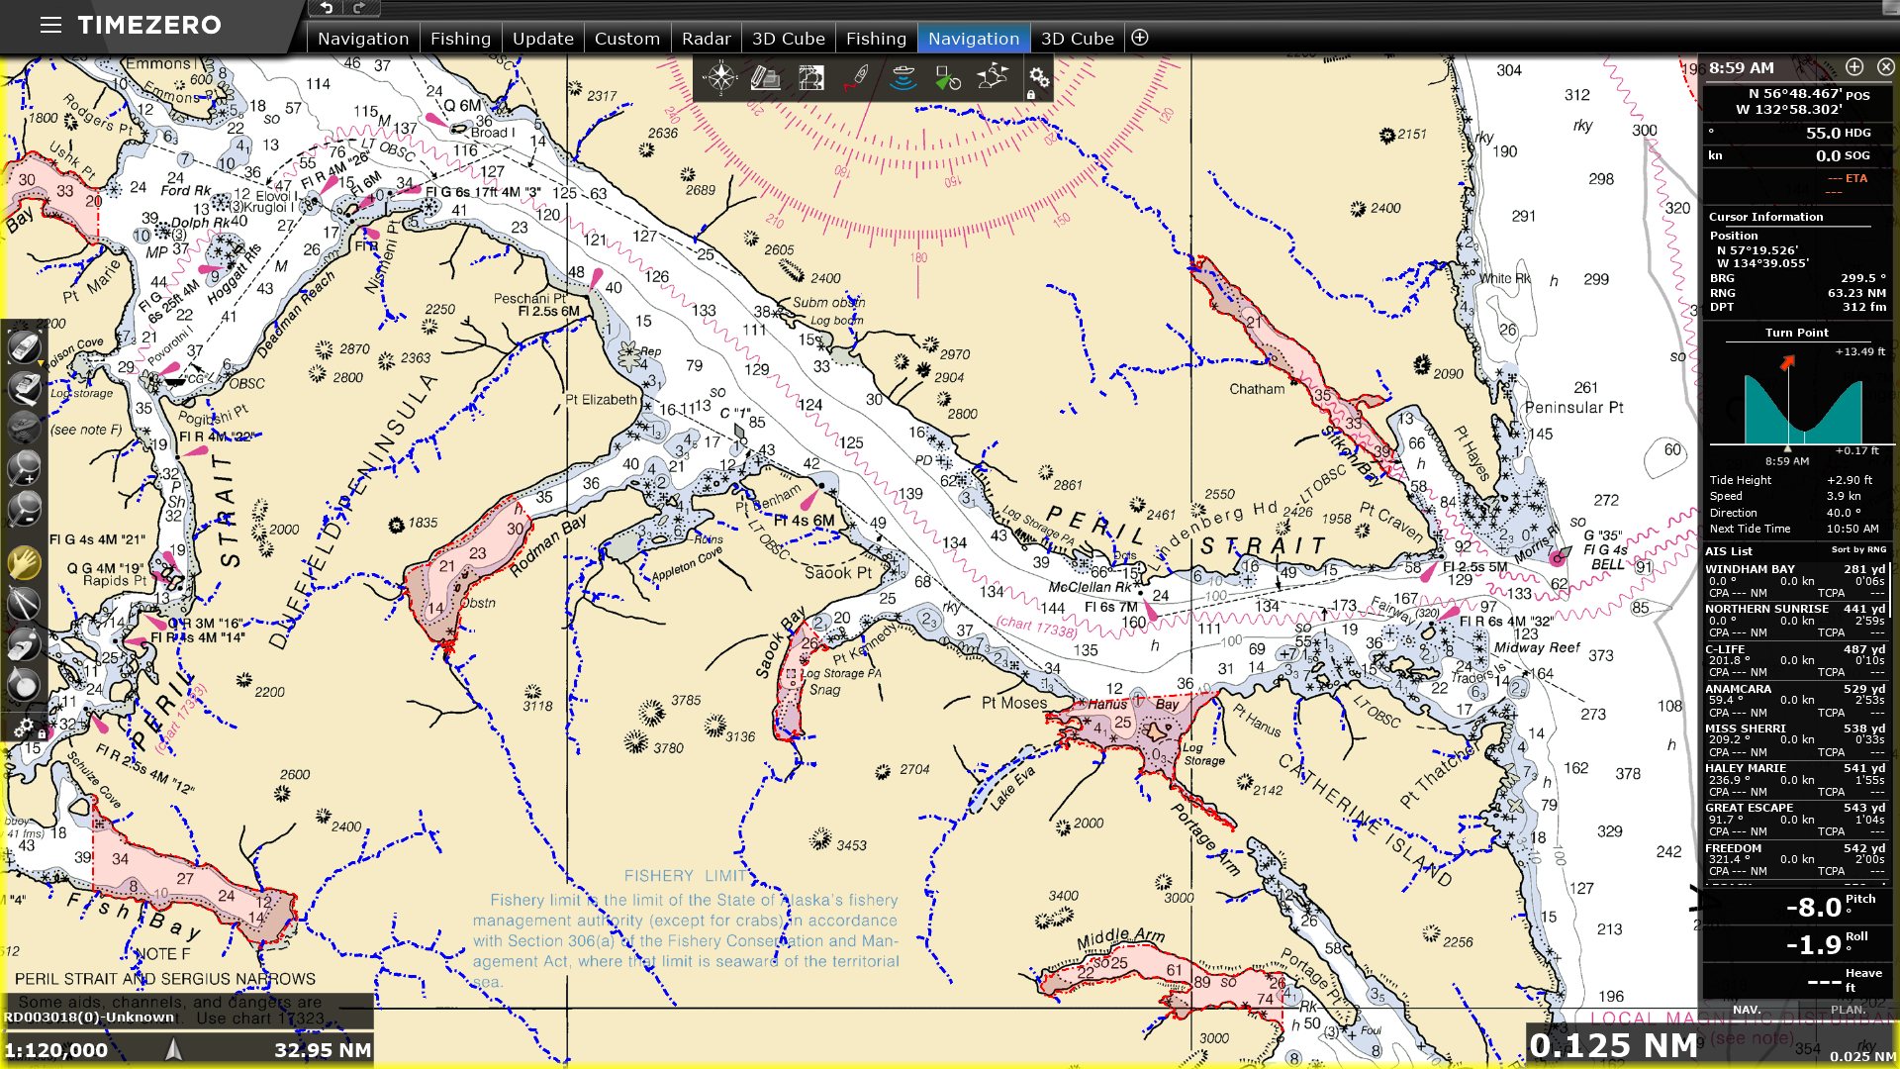Image resolution: width=1900 pixels, height=1069 pixels.
Task: Select MISS SHERRI in AIS list
Action: pos(1795,740)
